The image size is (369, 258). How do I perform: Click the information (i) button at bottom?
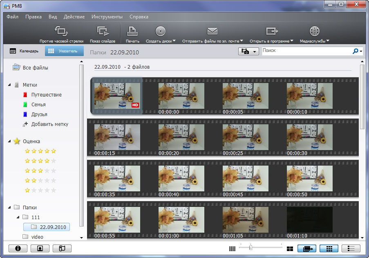pos(18,248)
